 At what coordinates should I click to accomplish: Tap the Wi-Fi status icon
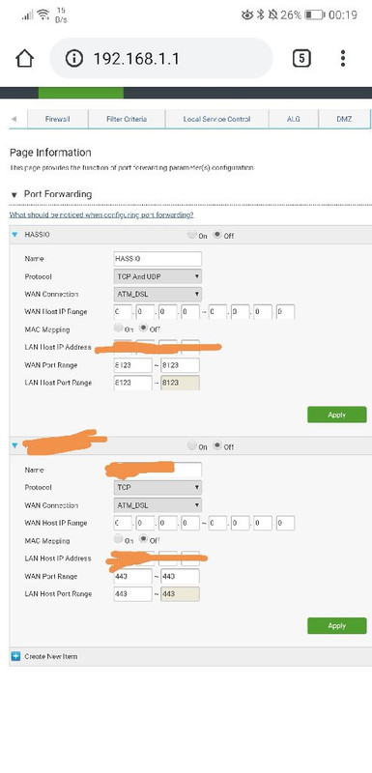43,14
